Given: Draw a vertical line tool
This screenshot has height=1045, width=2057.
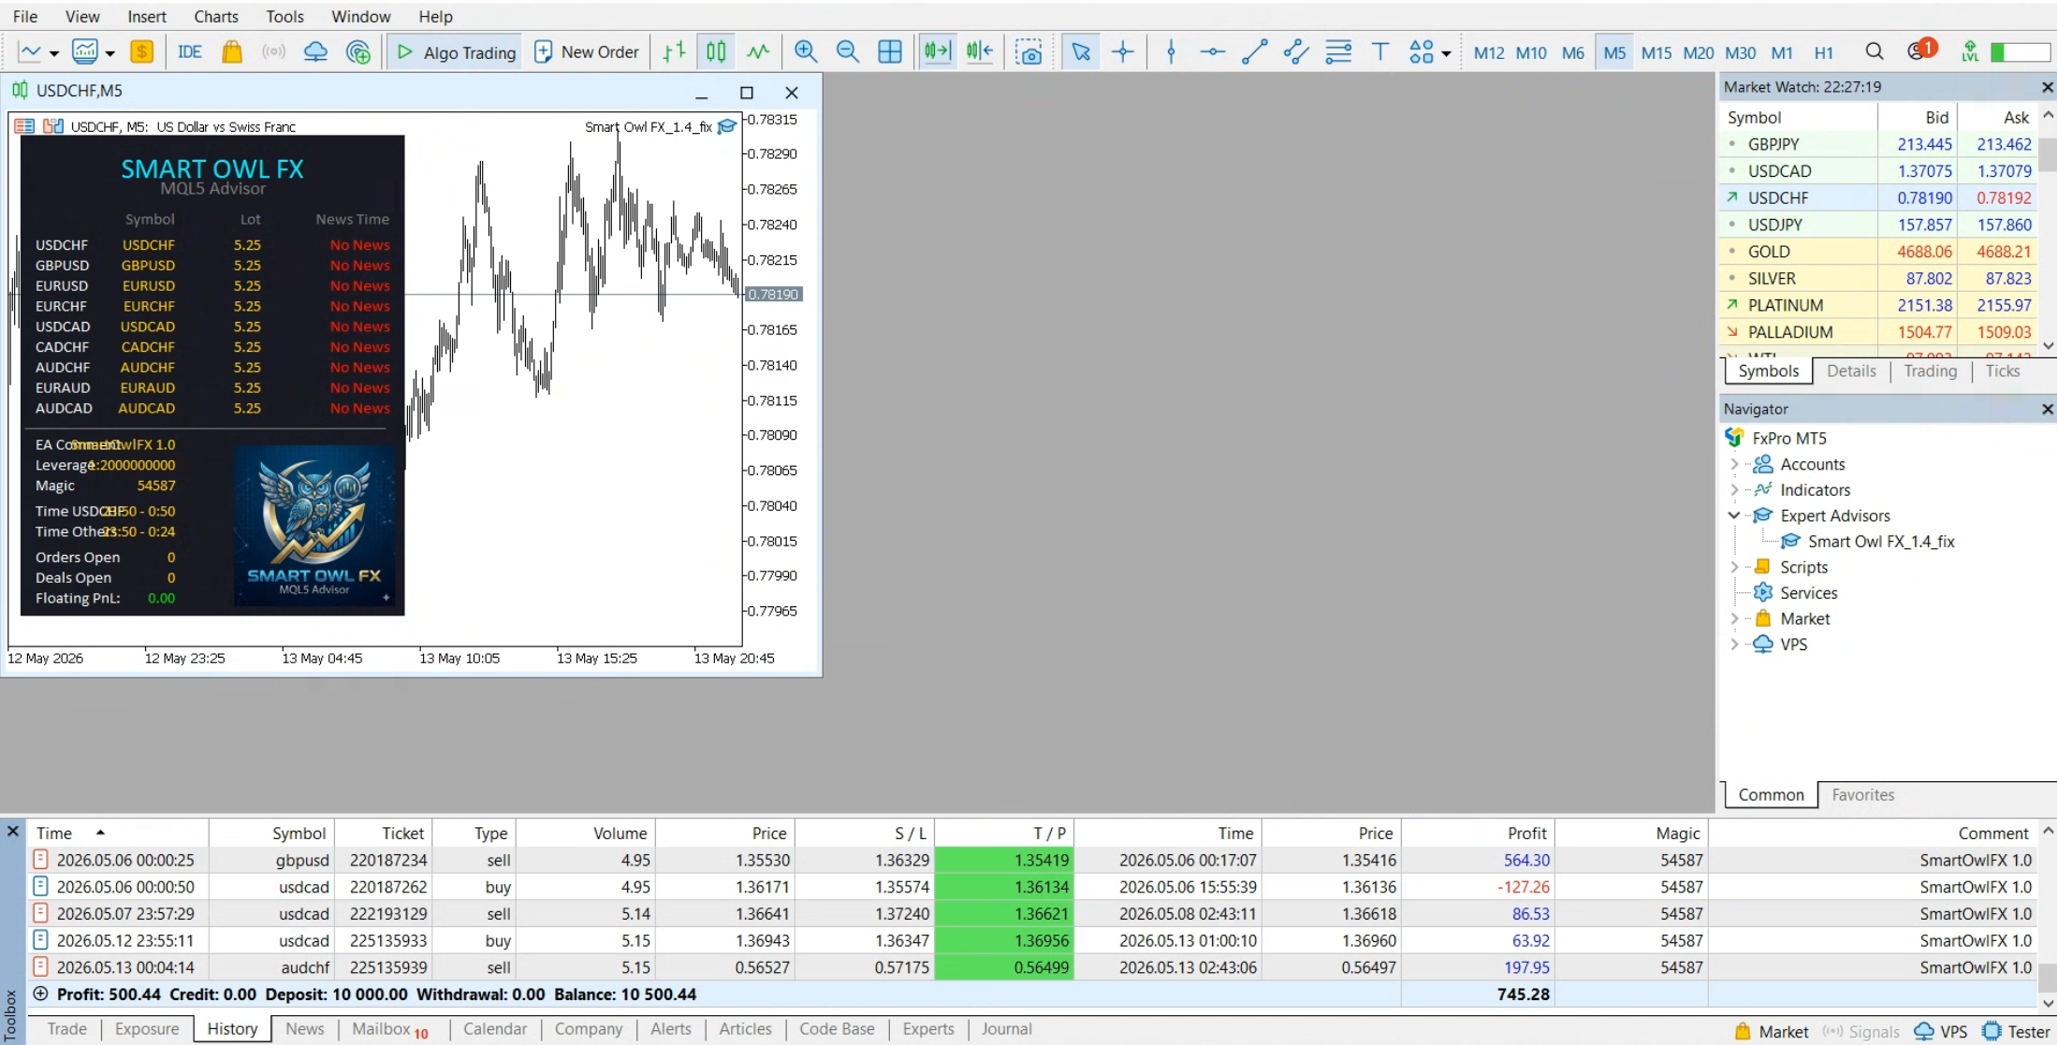Looking at the screenshot, I should (x=1171, y=52).
